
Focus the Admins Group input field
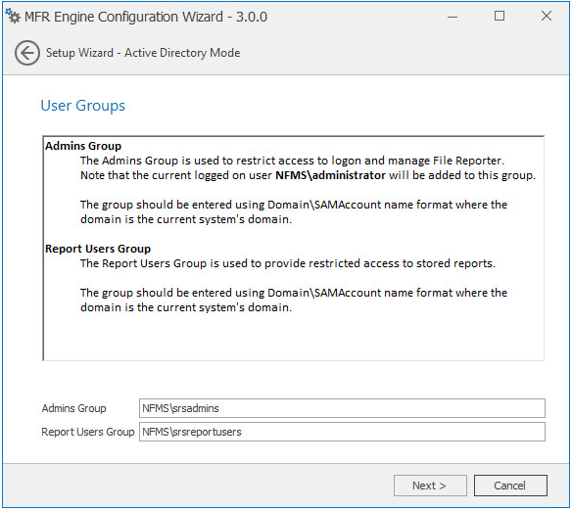[x=342, y=408]
